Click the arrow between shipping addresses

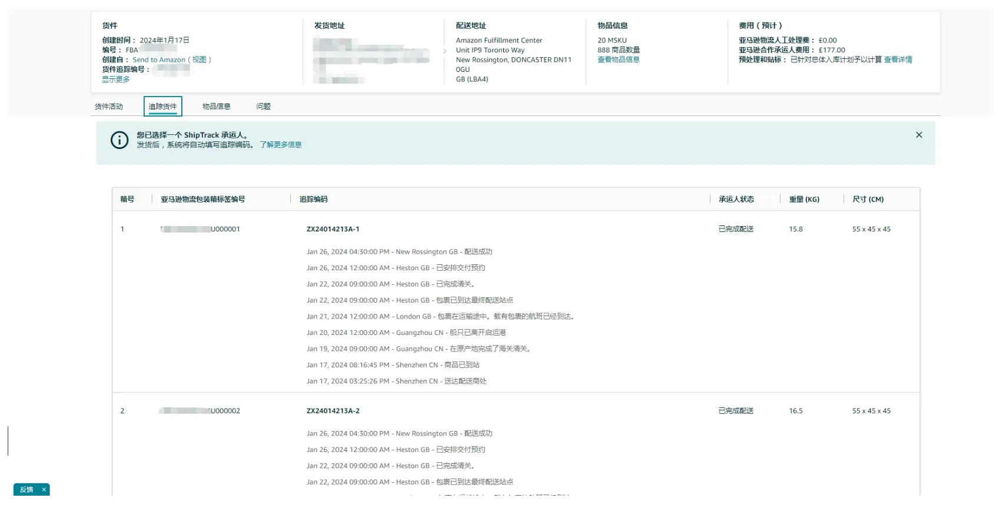point(444,51)
